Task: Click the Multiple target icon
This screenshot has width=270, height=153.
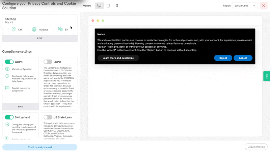Action: (34, 29)
